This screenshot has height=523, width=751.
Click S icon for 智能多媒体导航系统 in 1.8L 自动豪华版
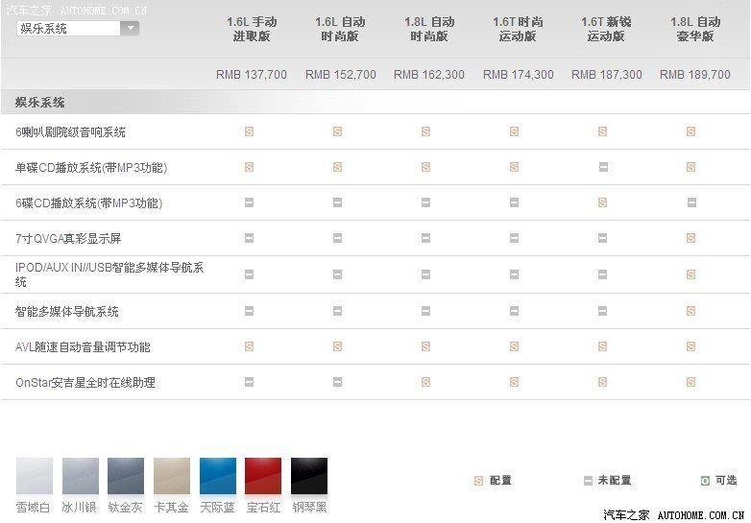[x=690, y=311]
